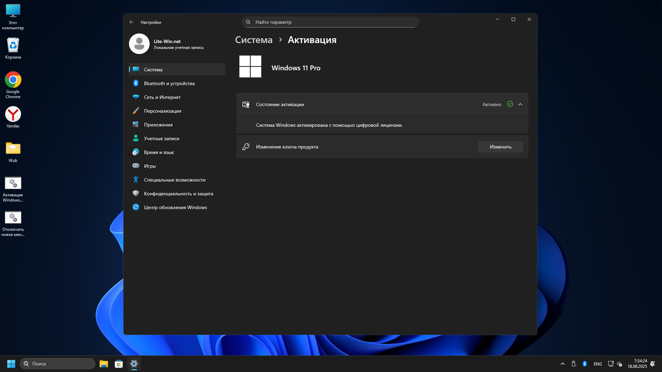Click the Центр обновления Windows refresh icon
662x372 pixels.
[136, 207]
